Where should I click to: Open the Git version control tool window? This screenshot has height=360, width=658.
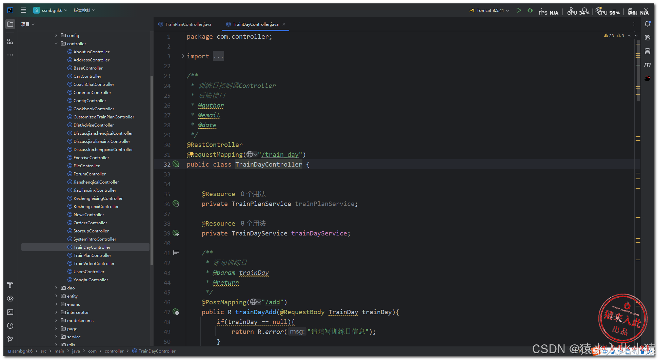10,339
